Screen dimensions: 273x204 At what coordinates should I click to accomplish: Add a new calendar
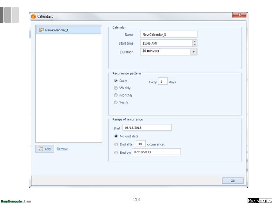[x=45, y=149]
